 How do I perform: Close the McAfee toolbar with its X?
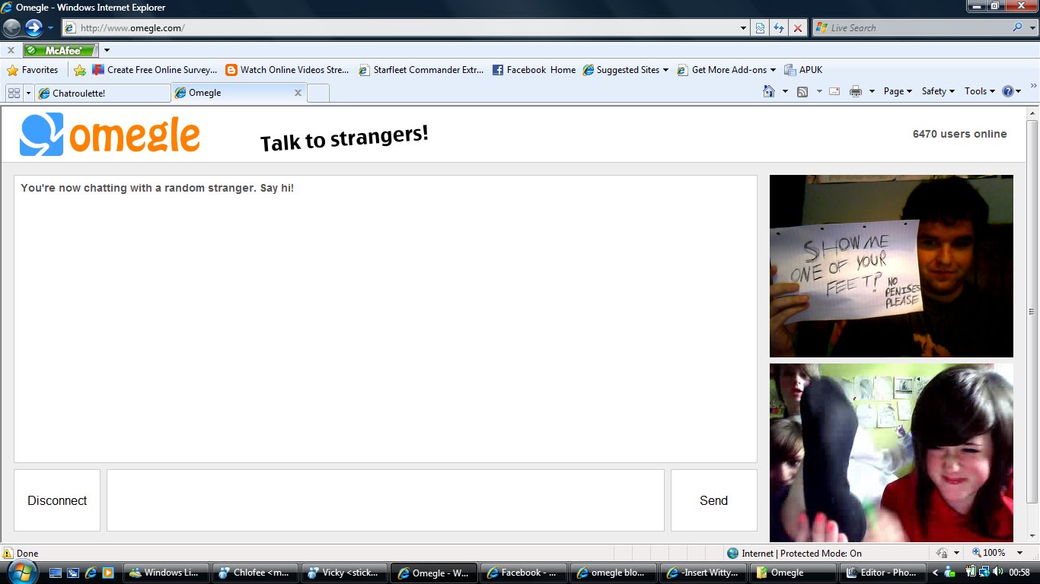(11, 50)
